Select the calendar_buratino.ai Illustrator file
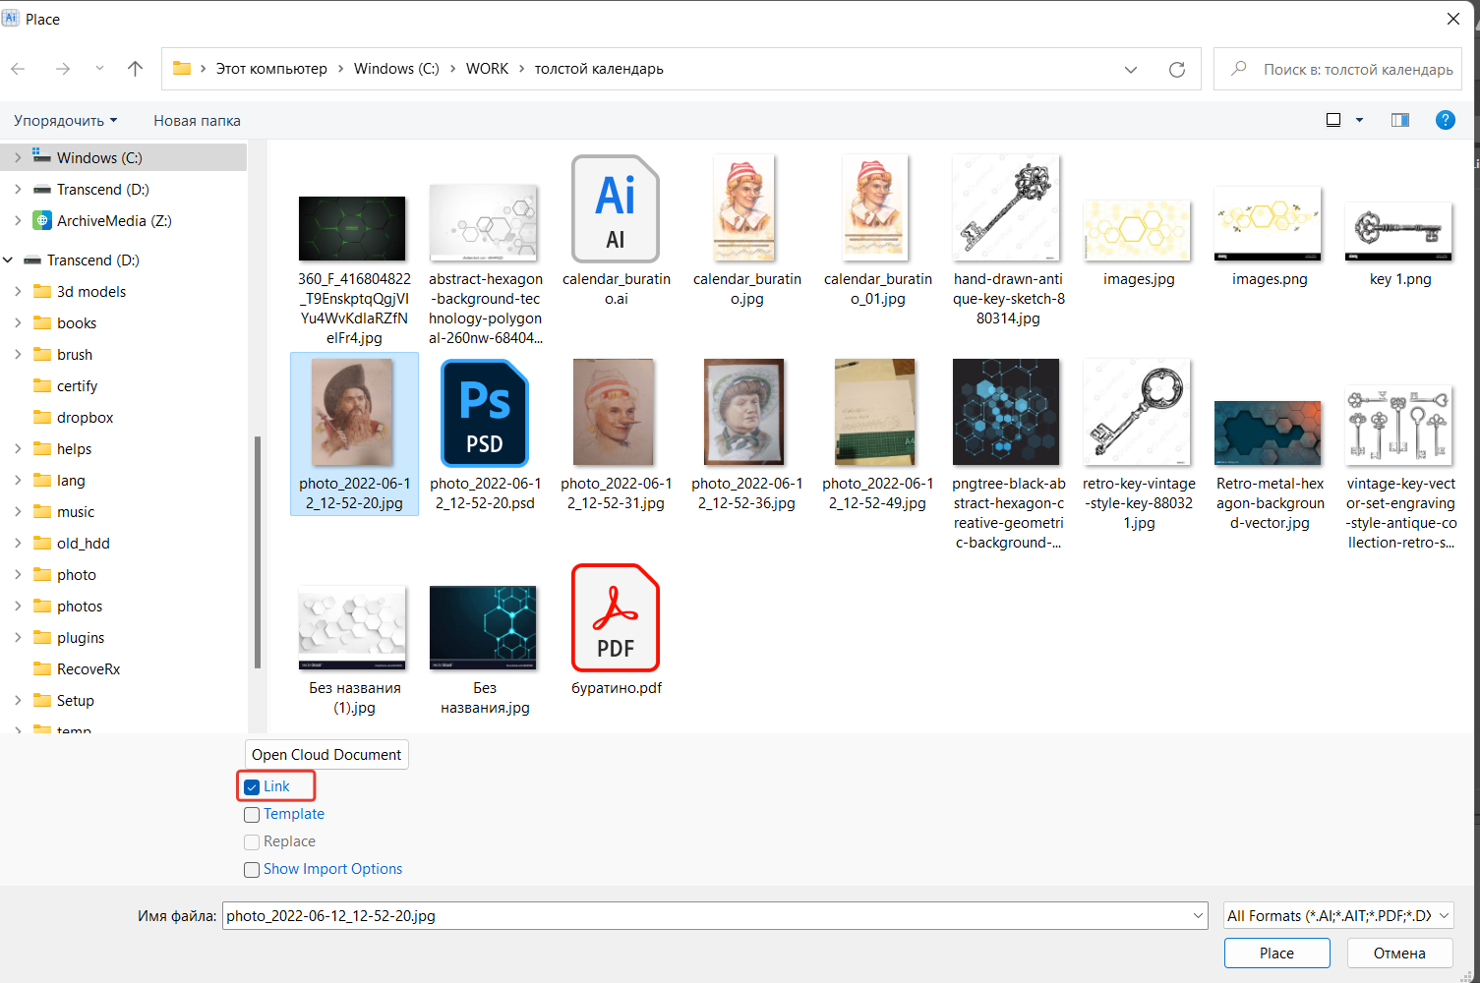Viewport: 1480px width, 983px height. point(616,208)
